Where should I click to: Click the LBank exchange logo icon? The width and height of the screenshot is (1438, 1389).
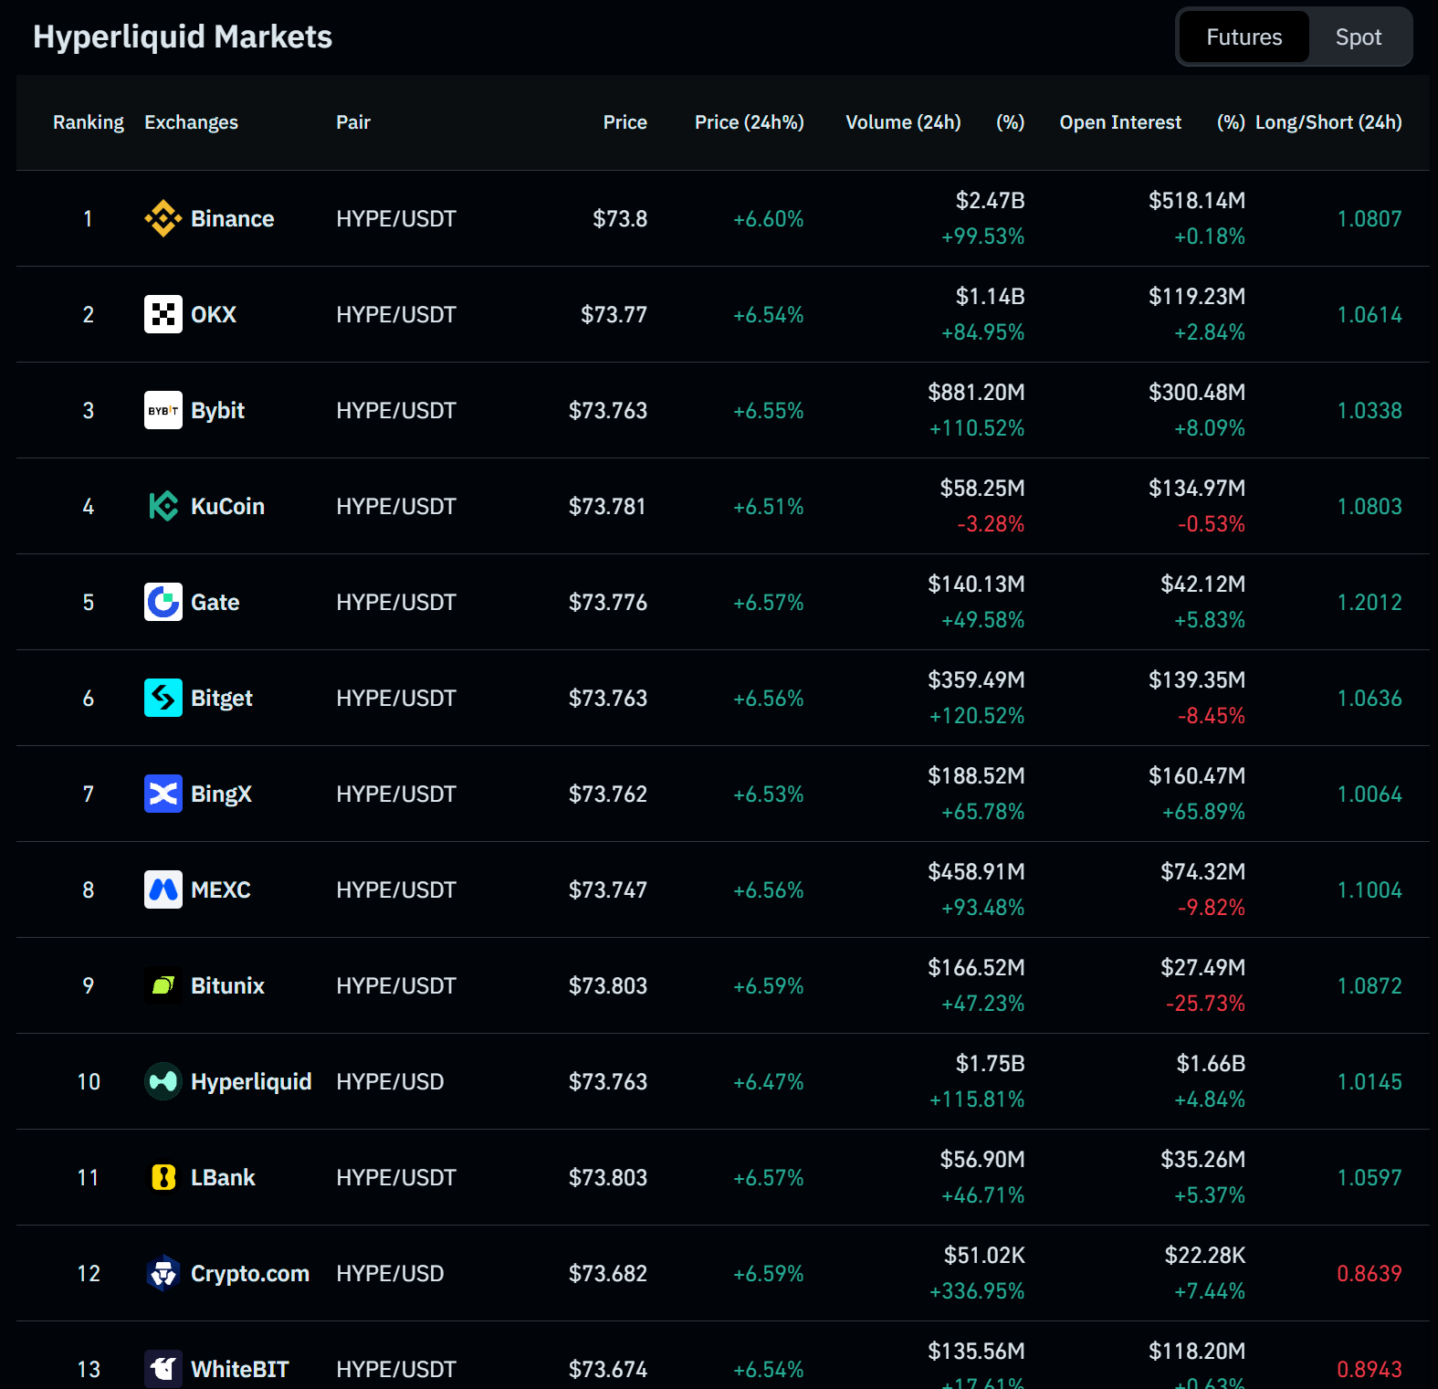point(163,1177)
